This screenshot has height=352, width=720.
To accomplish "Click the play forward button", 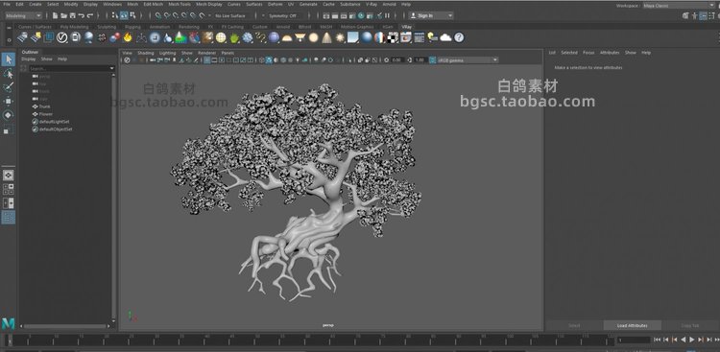I will pos(692,340).
